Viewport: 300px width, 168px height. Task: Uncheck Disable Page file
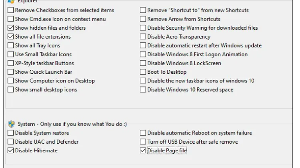tap(143, 150)
